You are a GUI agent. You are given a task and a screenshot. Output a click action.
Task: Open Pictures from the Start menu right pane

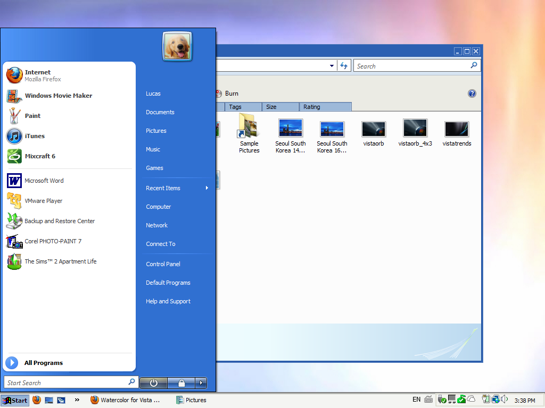pyautogui.click(x=156, y=131)
